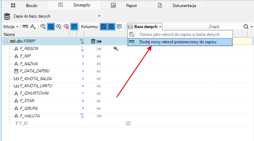254x141 pixels.
Task: Click the write arrow icon in F_GRUPA row
Action: (x=99, y=109)
